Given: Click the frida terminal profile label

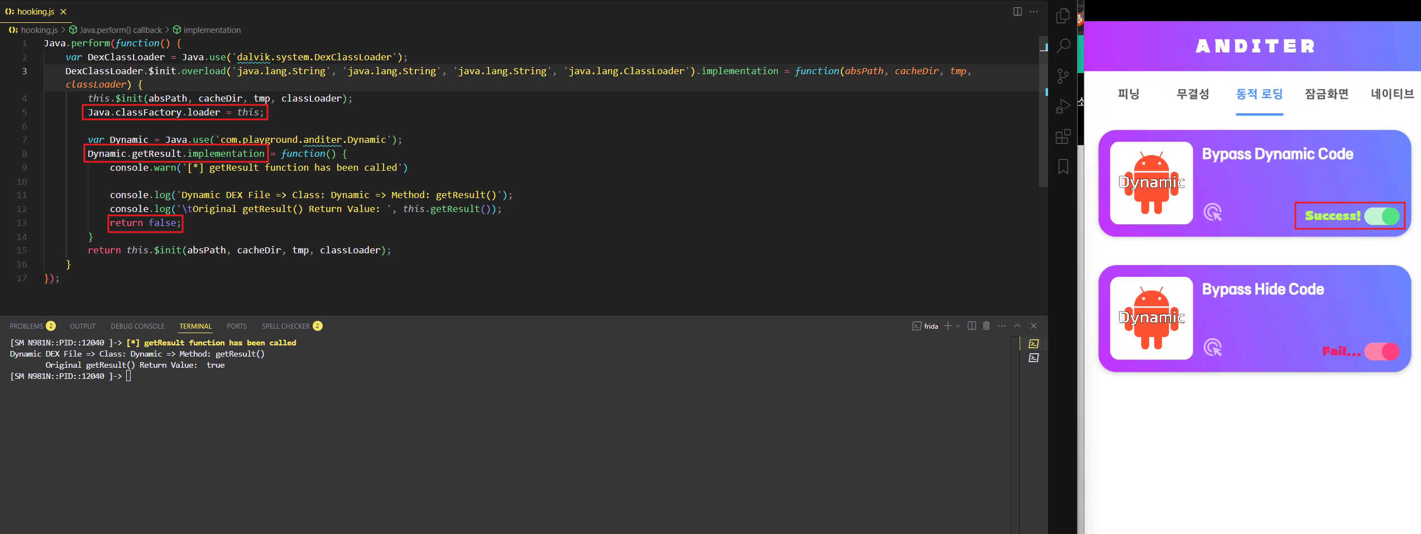Looking at the screenshot, I should [931, 326].
